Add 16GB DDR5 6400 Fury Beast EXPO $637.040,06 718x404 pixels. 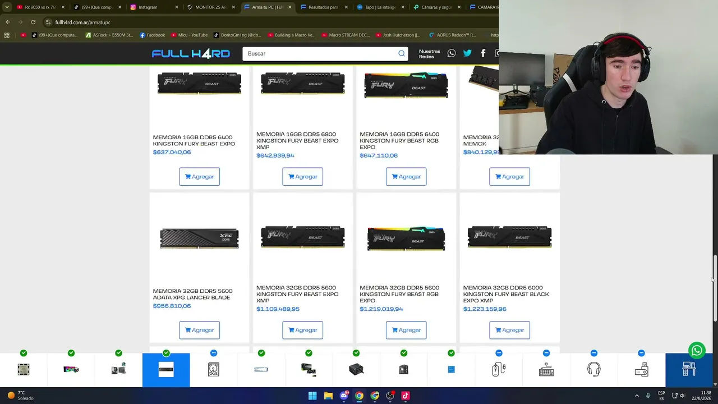(199, 177)
